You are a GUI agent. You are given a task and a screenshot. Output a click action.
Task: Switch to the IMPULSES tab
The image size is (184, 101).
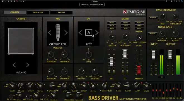click(x=38, y=13)
